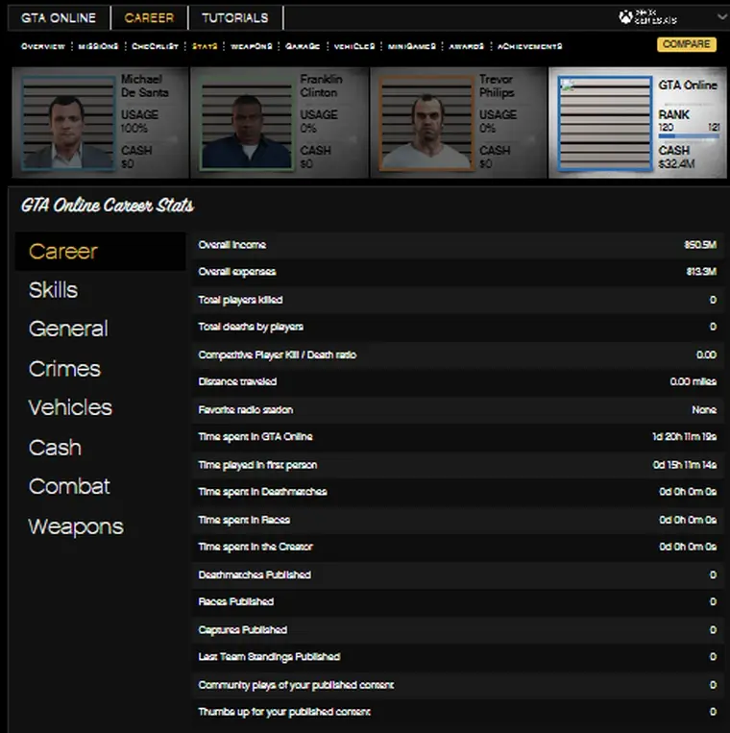
Task: Click the Xbox platform logo icon
Action: [x=626, y=16]
